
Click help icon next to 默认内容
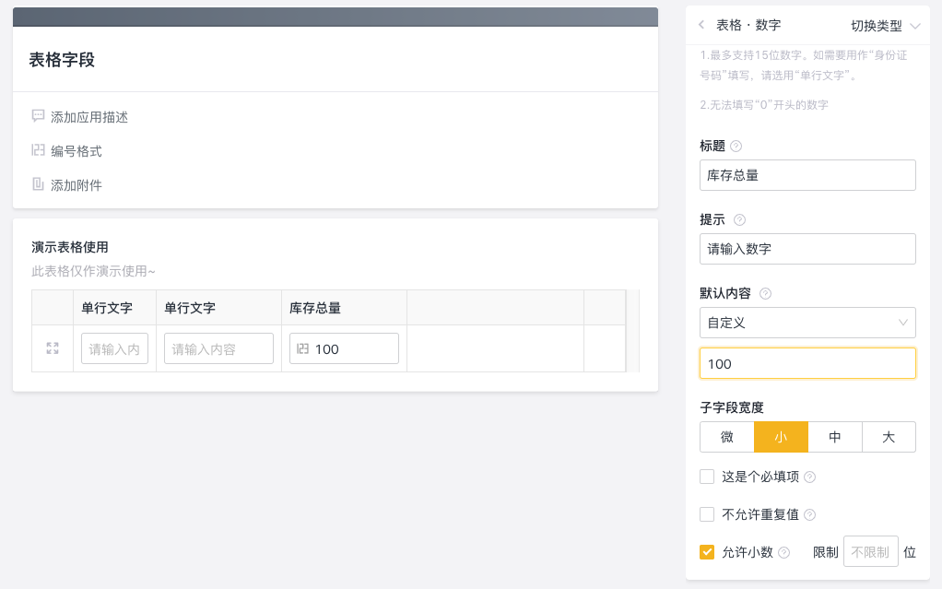tap(765, 294)
